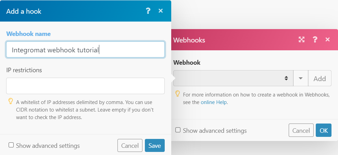Cancel the Webhooks panel
The width and height of the screenshot is (338, 155).
tap(301, 130)
